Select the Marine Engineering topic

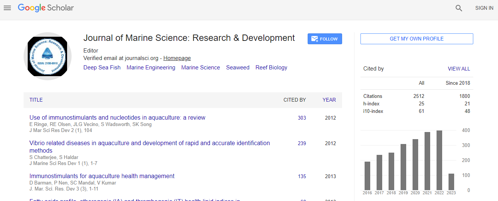[151, 67]
